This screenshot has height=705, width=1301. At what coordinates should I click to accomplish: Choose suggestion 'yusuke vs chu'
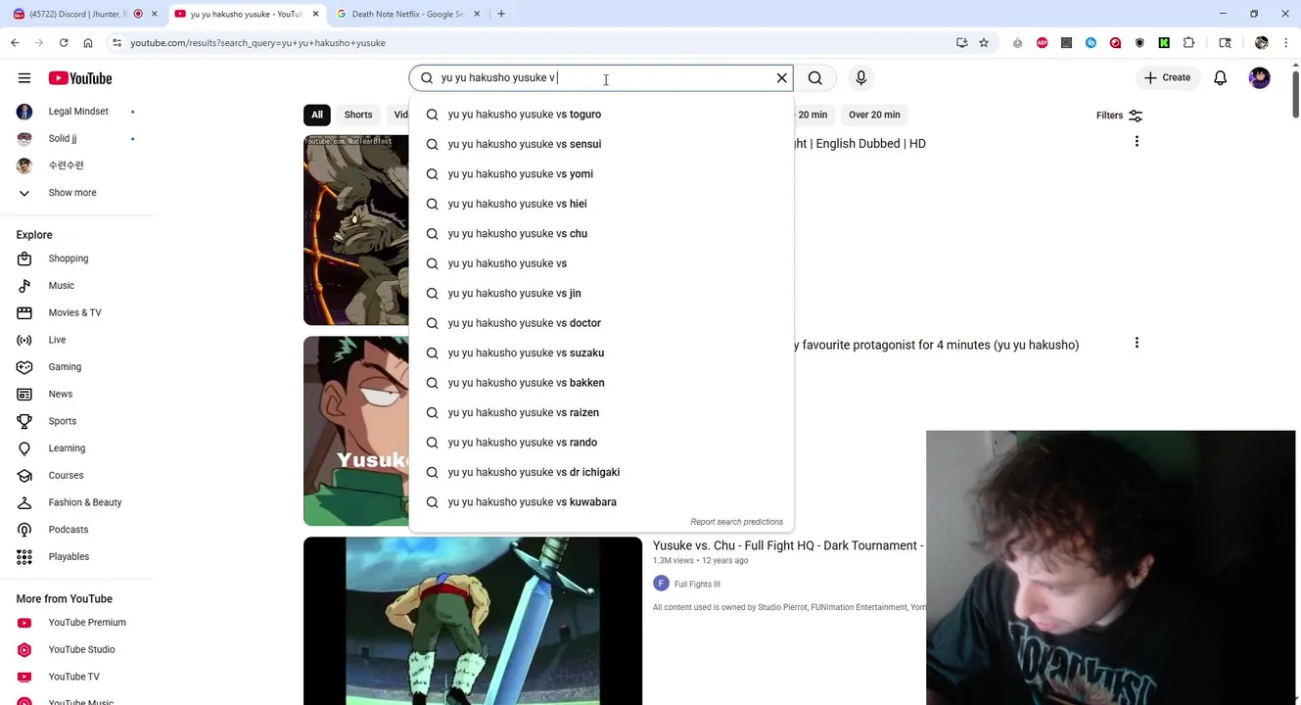coord(601,234)
